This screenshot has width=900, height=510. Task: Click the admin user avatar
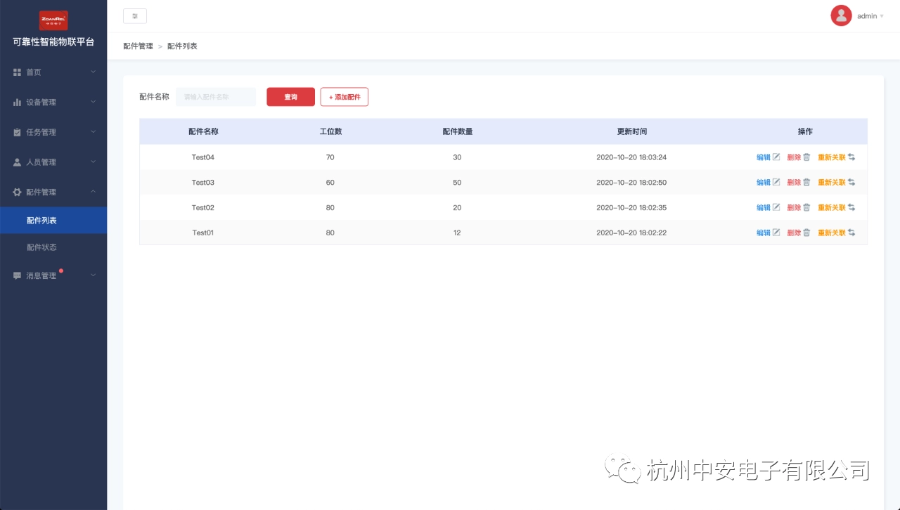point(841,15)
